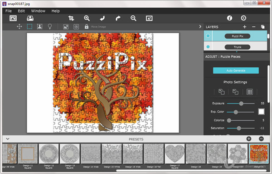Collapse the right panel with chevron
This screenshot has height=174, width=272.
pos(200,27)
